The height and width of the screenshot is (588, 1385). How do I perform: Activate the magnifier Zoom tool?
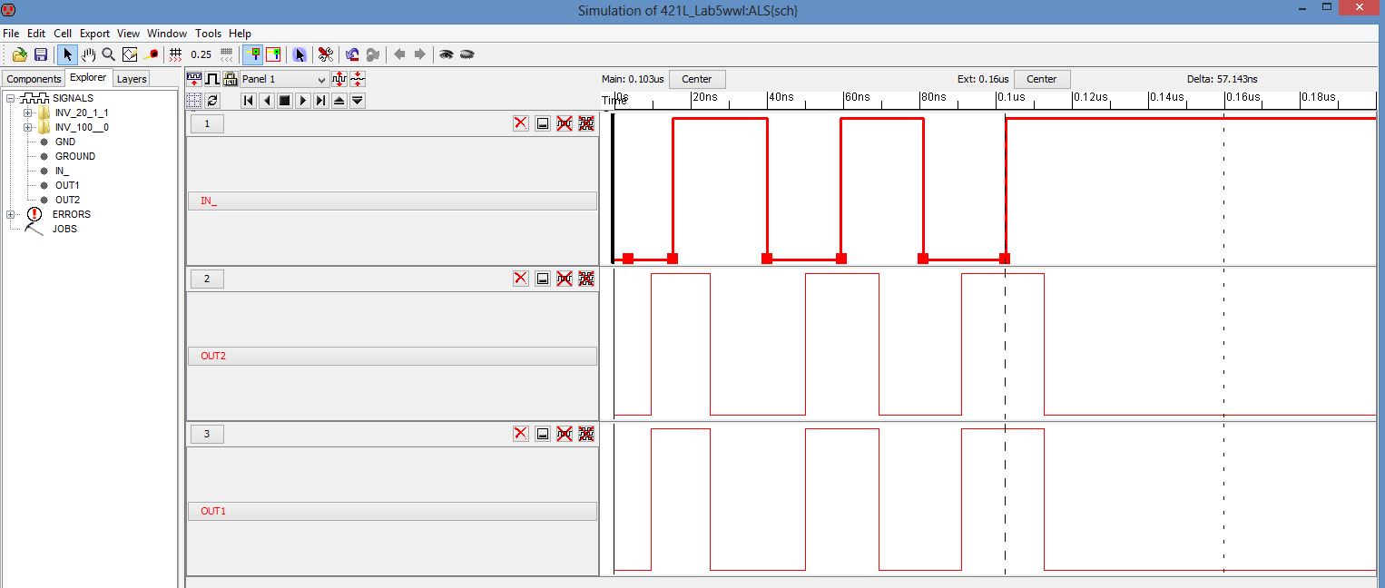[109, 54]
